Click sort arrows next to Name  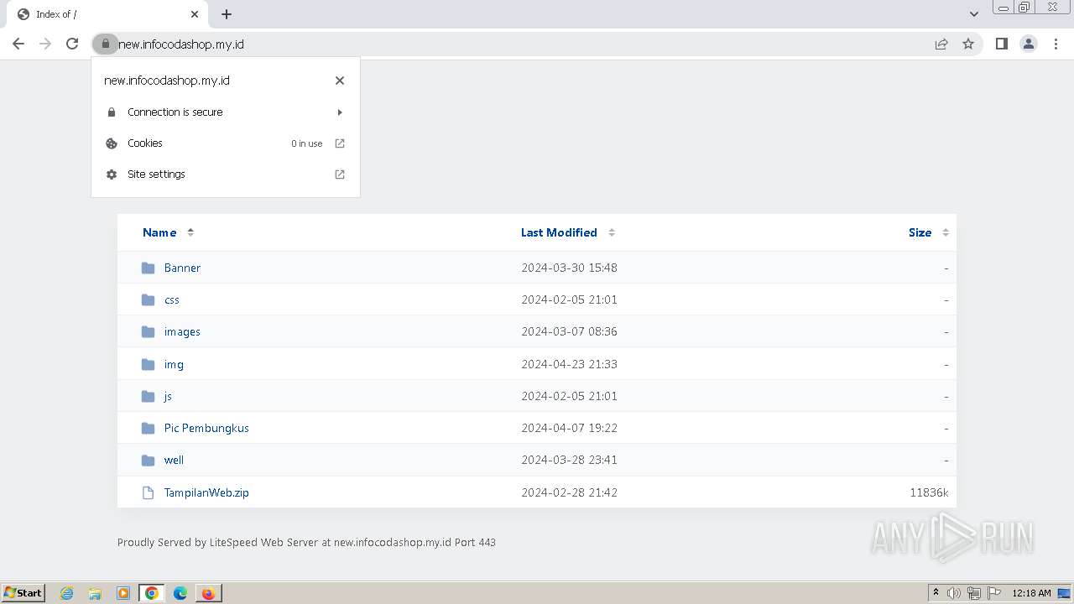(x=190, y=232)
